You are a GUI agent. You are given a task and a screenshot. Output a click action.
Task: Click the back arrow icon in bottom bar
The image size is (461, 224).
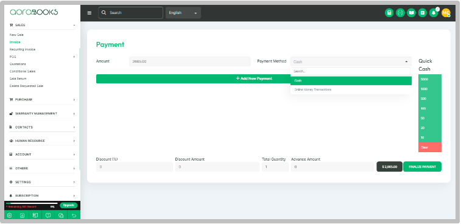coord(74,215)
